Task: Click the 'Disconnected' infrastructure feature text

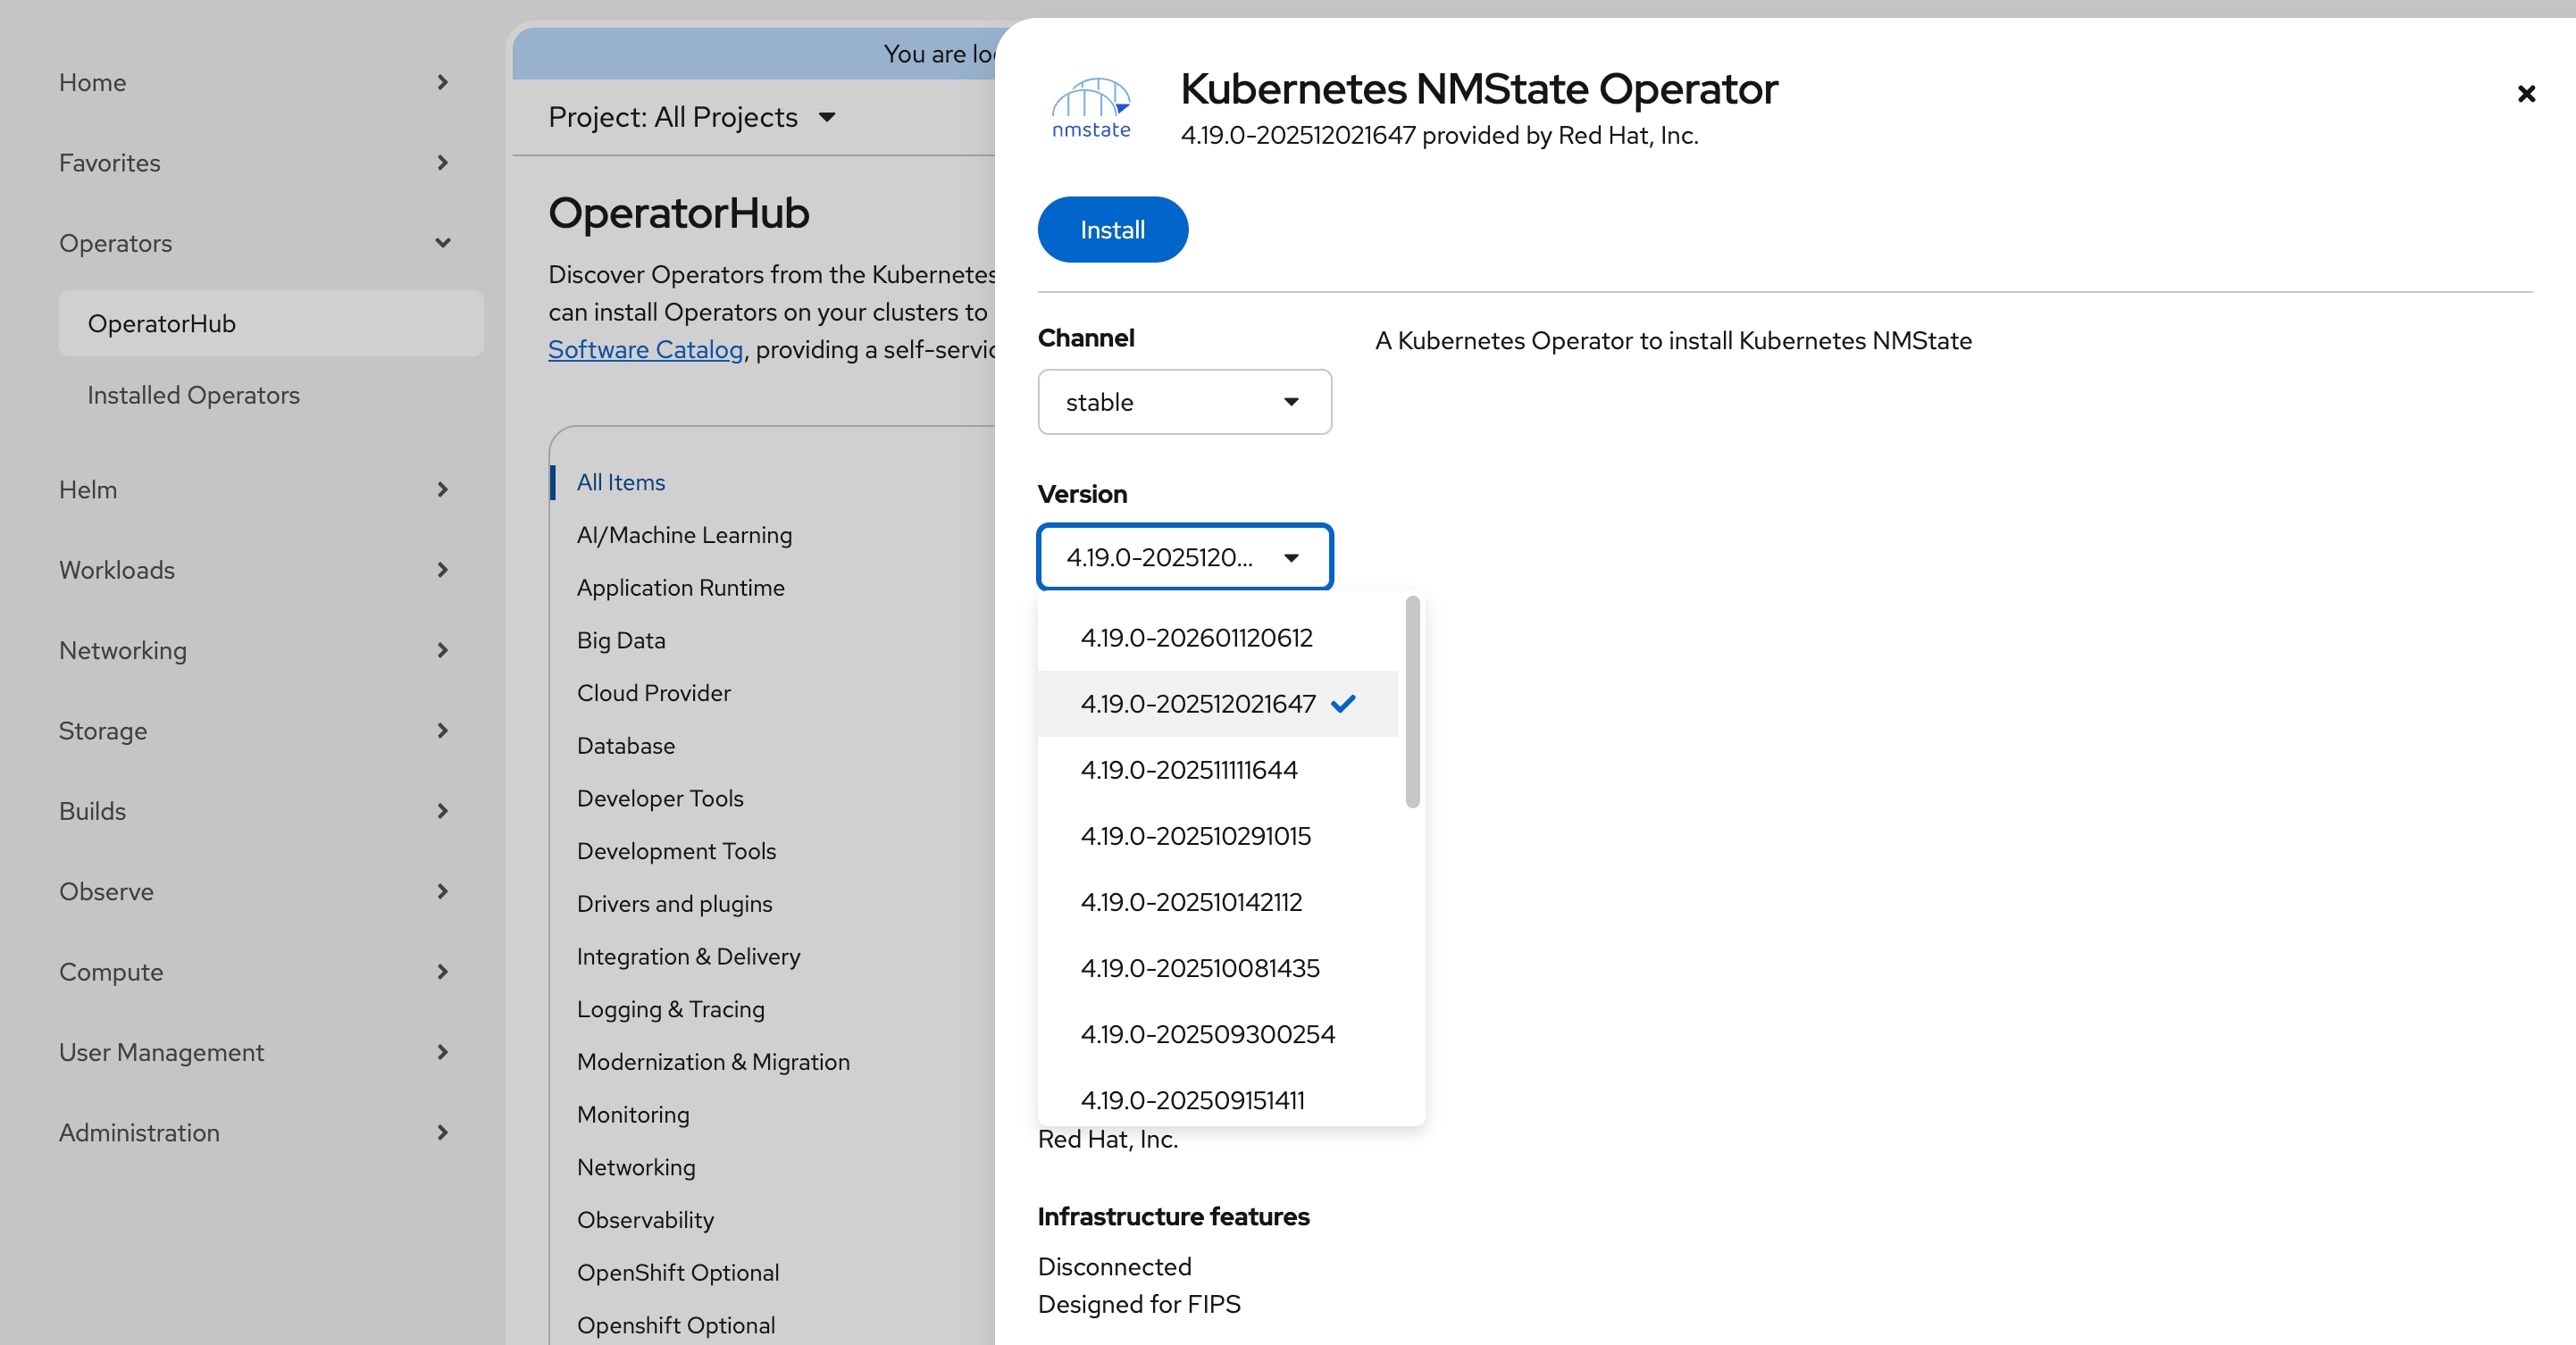Action: tap(1114, 1267)
